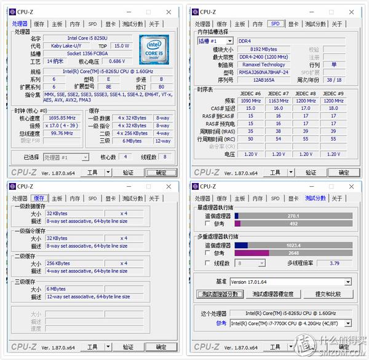Image resolution: width=369 pixels, height=360 pixels.
Task: Click the Intel Core i5 logo badge
Action: coord(154,50)
